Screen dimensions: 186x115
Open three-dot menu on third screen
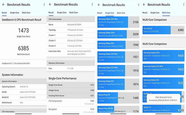(x=139, y=5)
